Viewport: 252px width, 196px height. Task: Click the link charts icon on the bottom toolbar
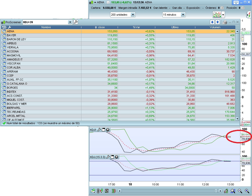100,191
